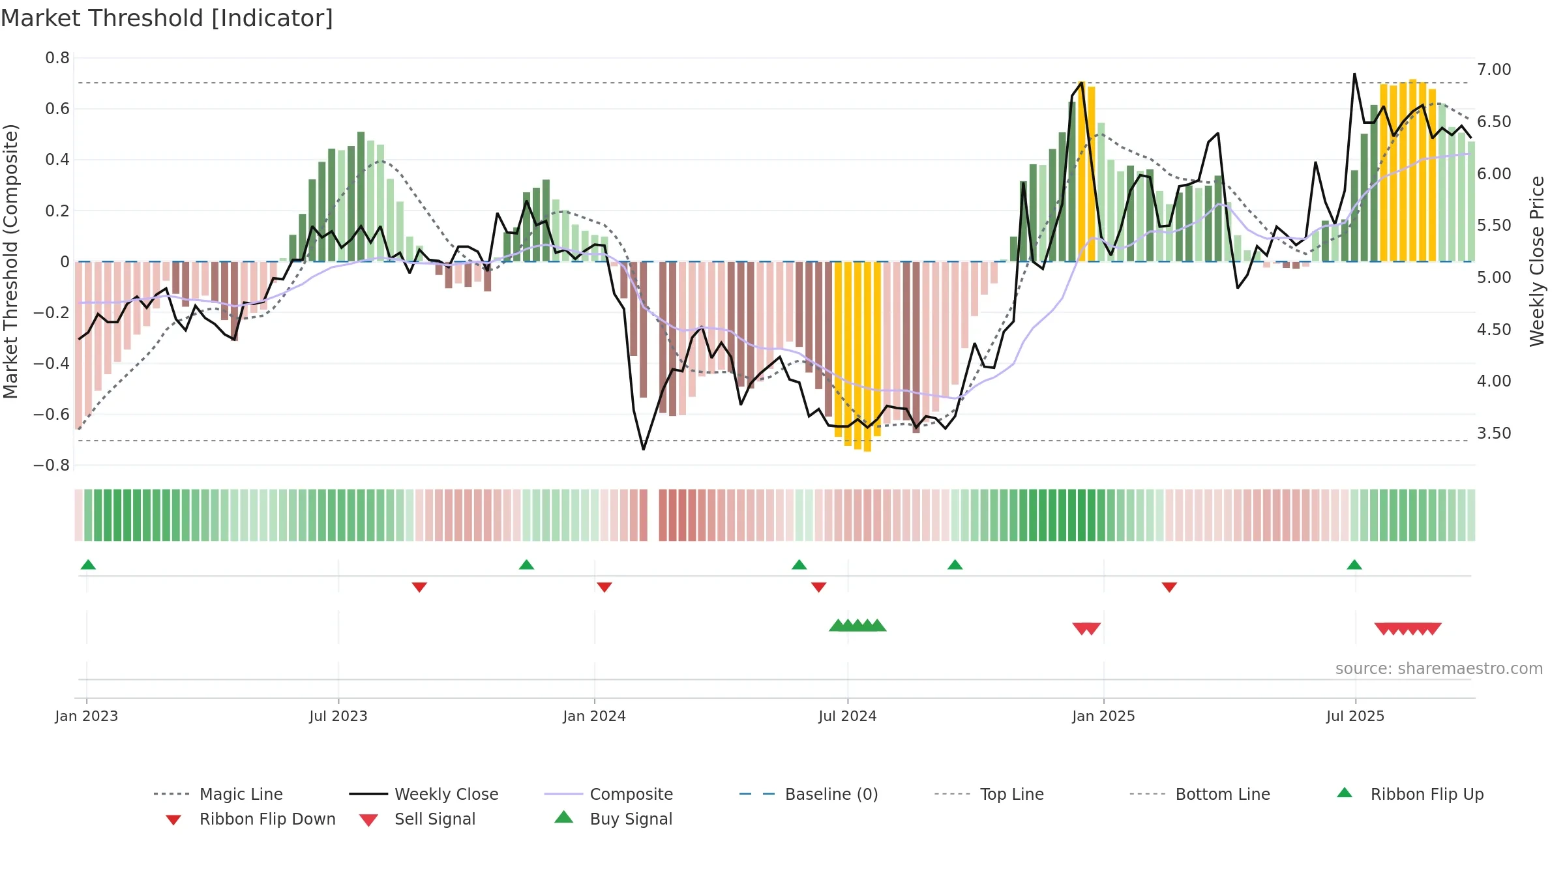The width and height of the screenshot is (1565, 880).
Task: Click the ribbon flip up marker at Jul 2025
Action: (1354, 565)
